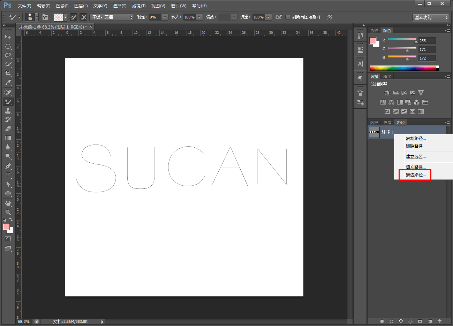Image resolution: width=453 pixels, height=326 pixels.
Task: Select the Lasso tool
Action: 8,55
